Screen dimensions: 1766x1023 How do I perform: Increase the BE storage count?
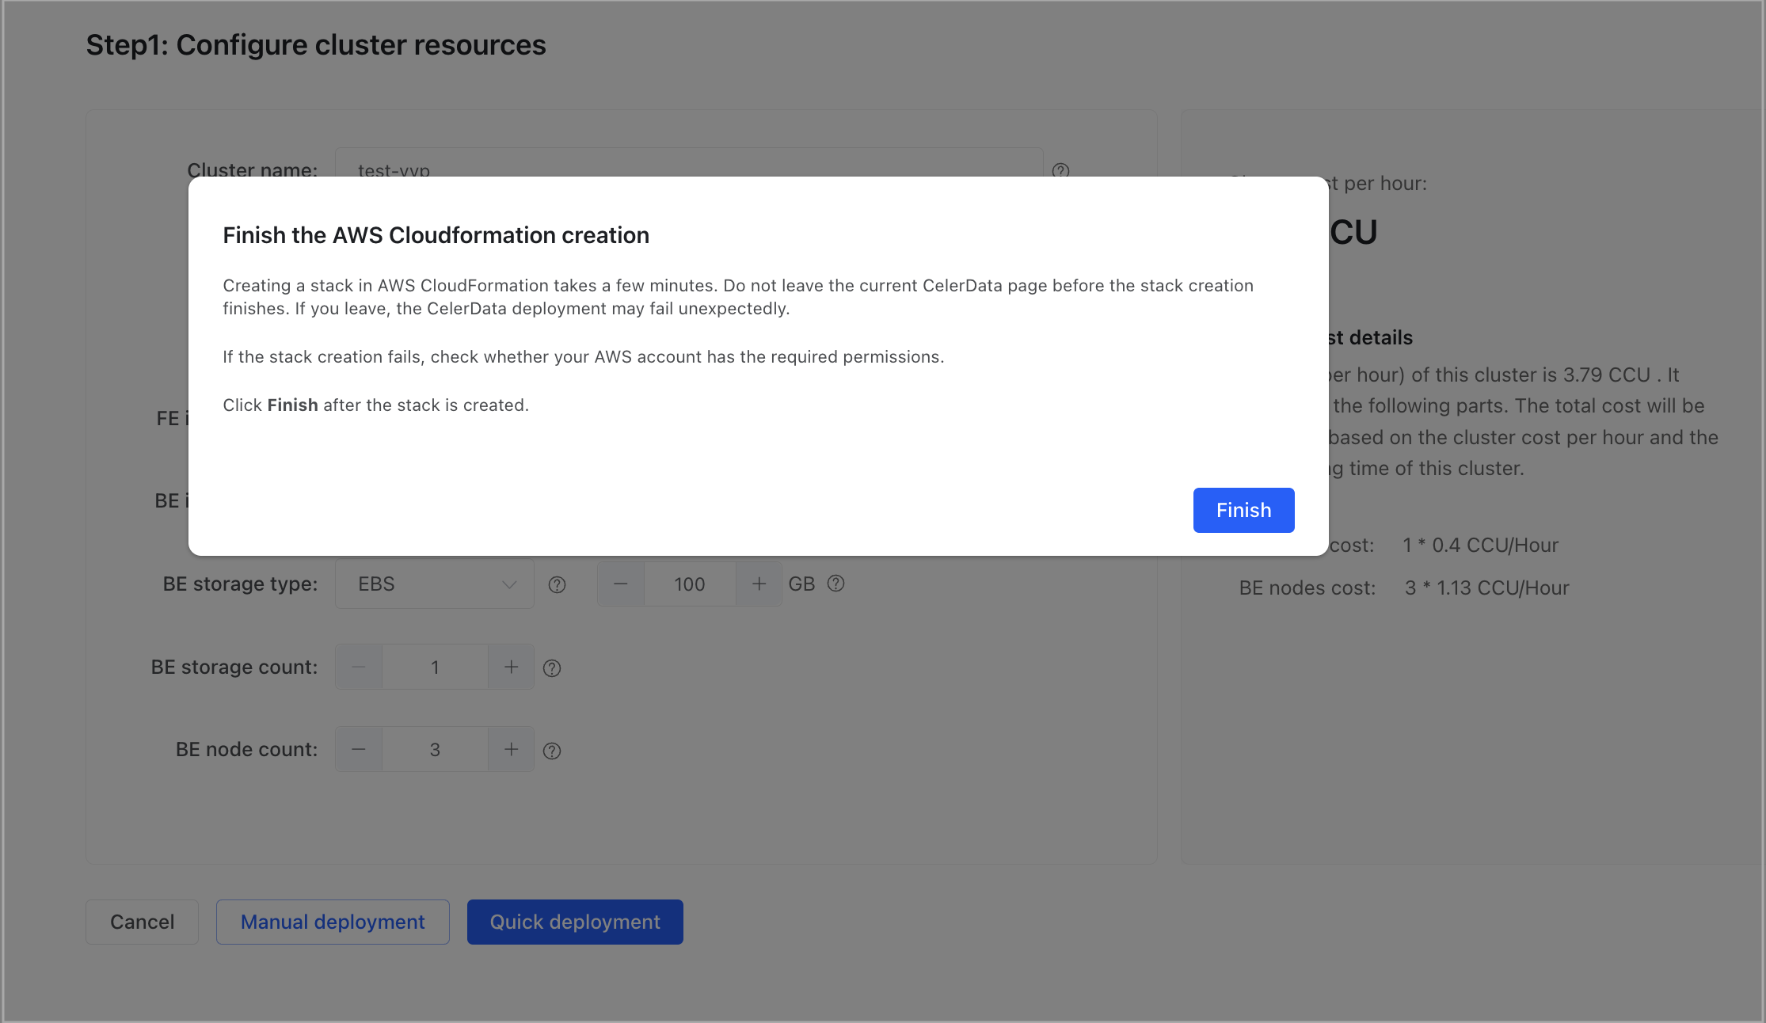512,667
